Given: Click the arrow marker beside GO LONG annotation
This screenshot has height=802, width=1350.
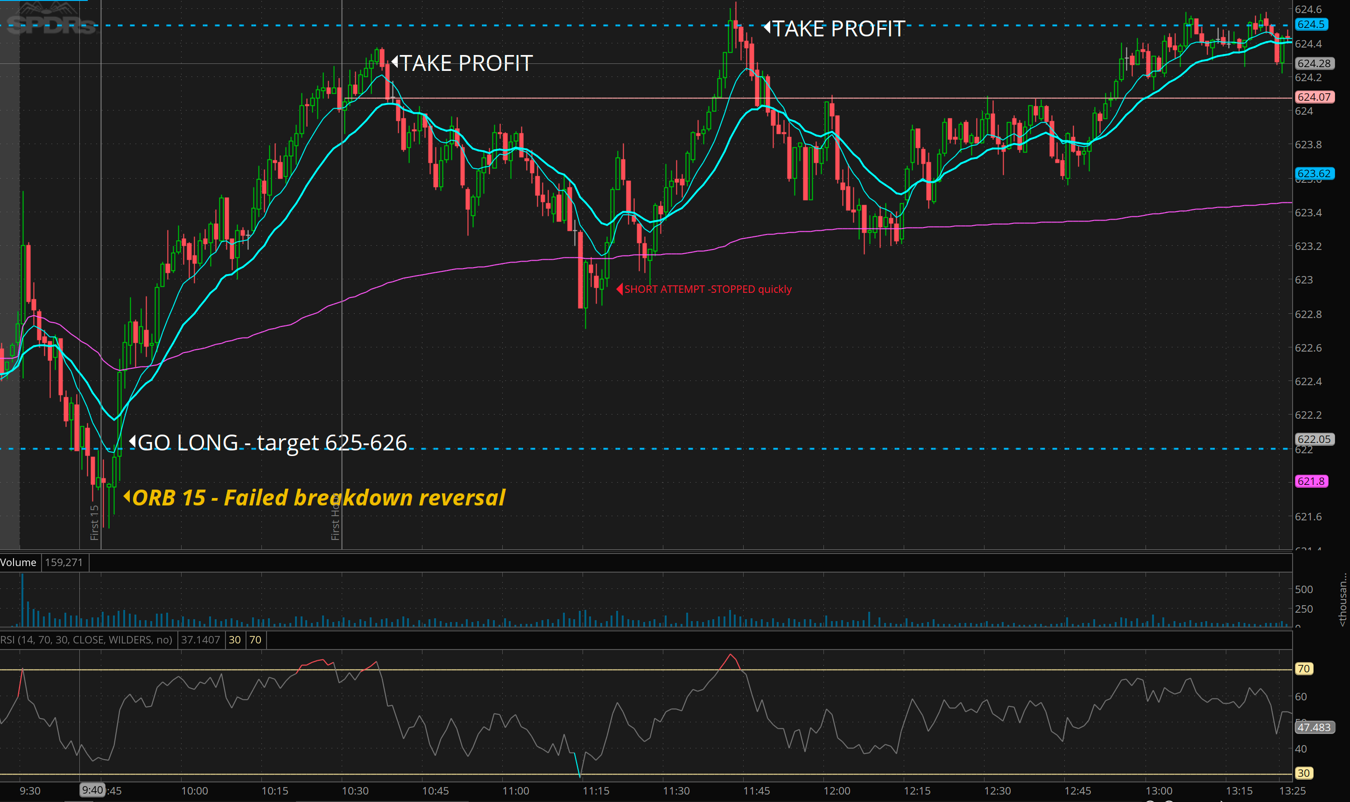Looking at the screenshot, I should click(132, 442).
